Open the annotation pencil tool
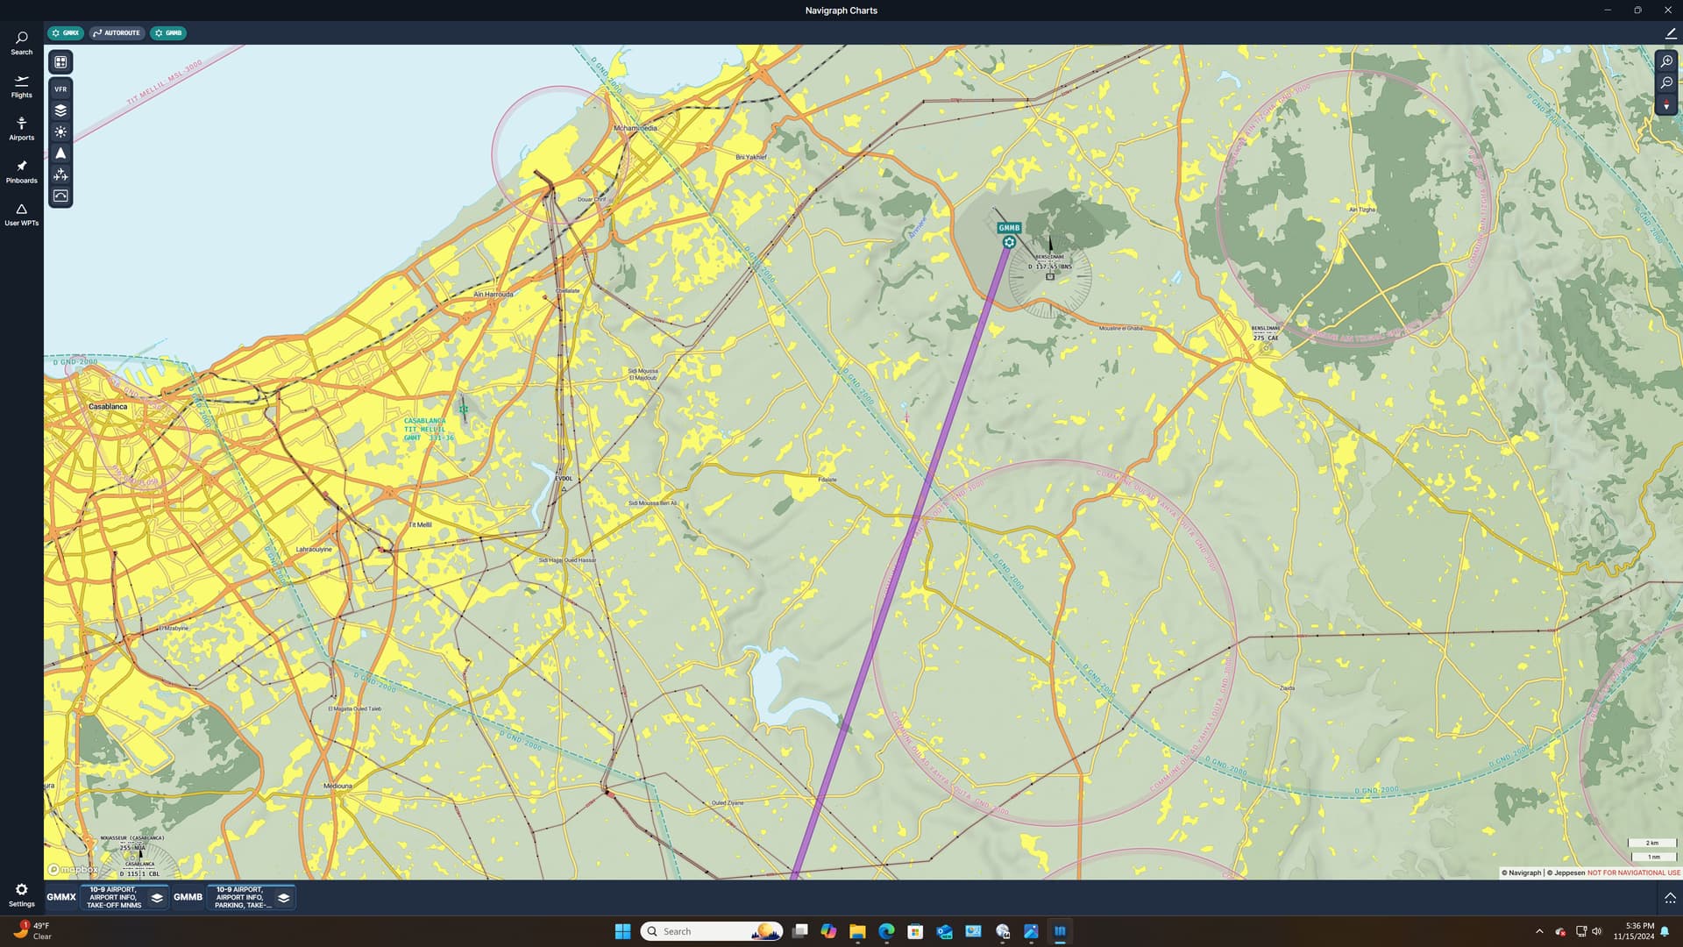 click(x=1670, y=33)
